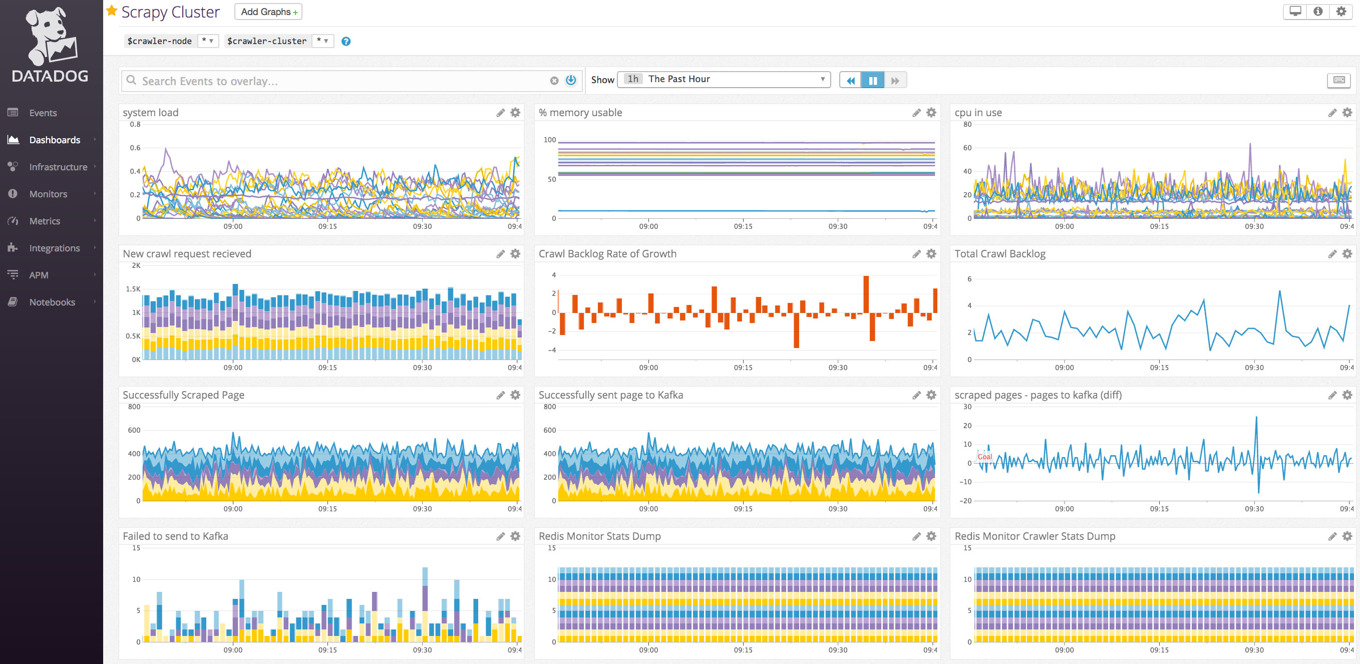Open Total Crawl Backlog gear settings

[1347, 254]
